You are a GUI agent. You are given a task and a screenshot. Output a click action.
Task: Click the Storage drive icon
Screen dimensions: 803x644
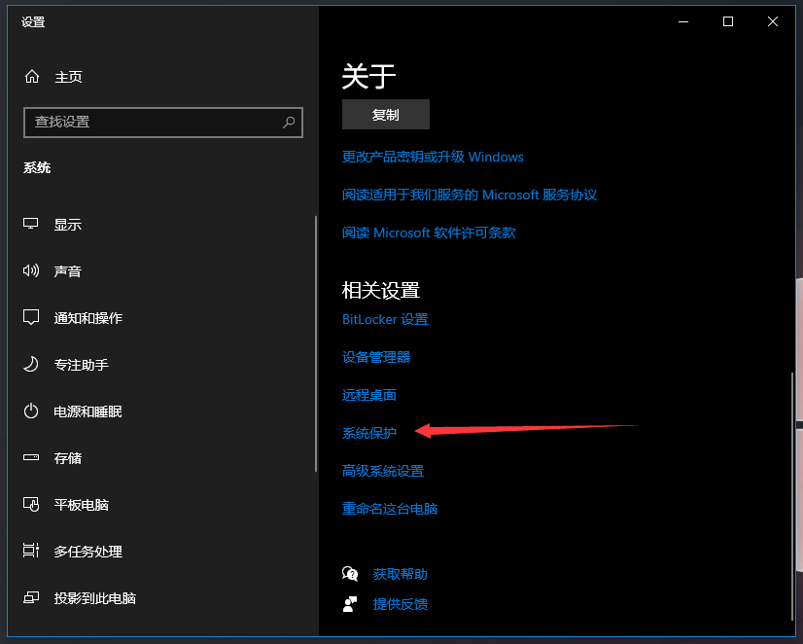pyautogui.click(x=31, y=458)
